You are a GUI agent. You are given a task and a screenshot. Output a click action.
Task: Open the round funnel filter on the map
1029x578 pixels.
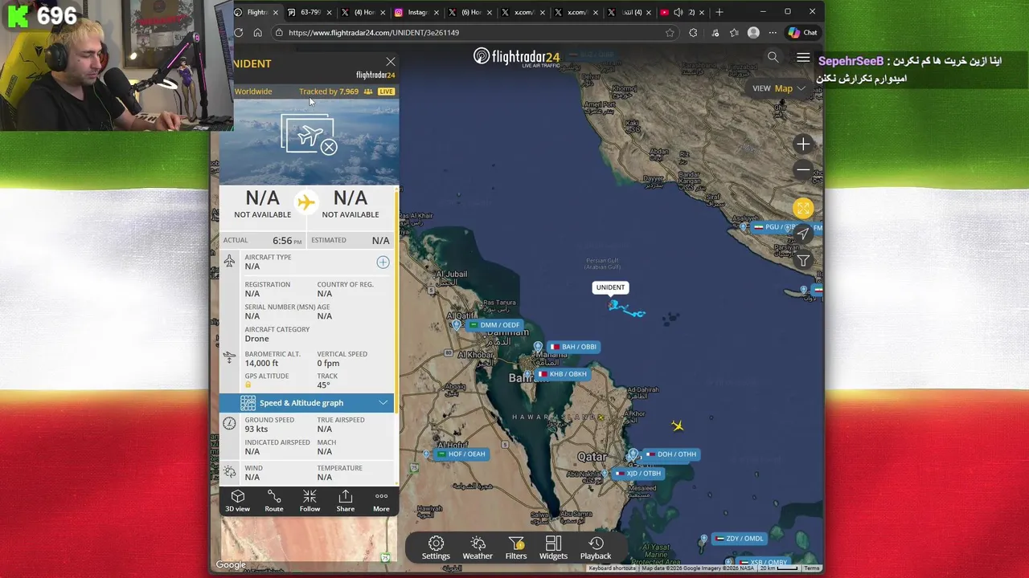click(803, 260)
